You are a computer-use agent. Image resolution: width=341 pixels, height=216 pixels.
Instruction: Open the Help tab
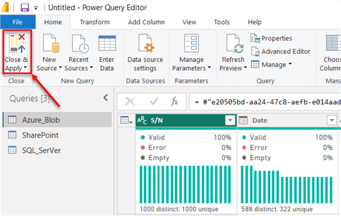pos(255,22)
